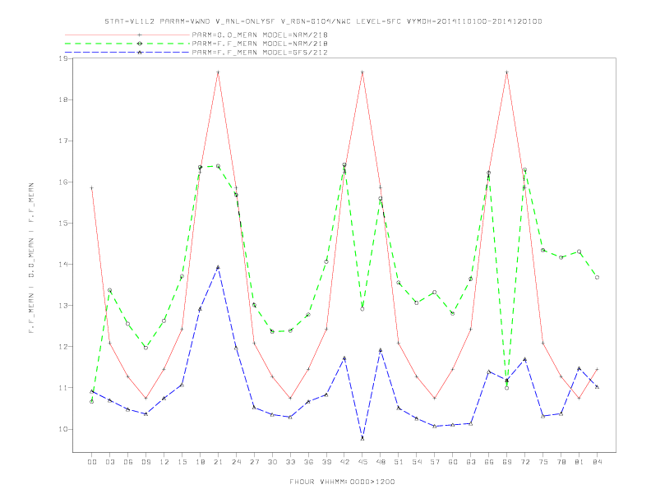The height and width of the screenshot is (503, 651).
Task: Click the y-axis title F.F_MEAN | O.O_MEAN
Action: point(31,258)
